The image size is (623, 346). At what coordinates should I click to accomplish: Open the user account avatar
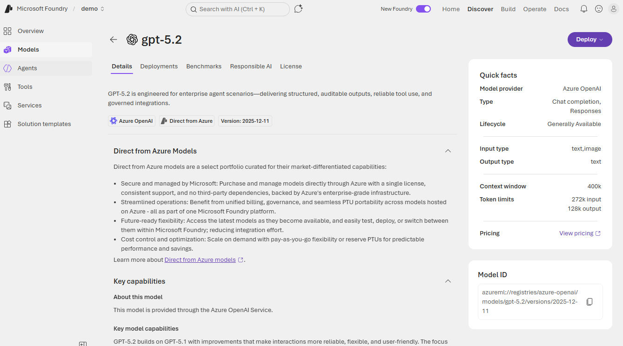coord(614,9)
